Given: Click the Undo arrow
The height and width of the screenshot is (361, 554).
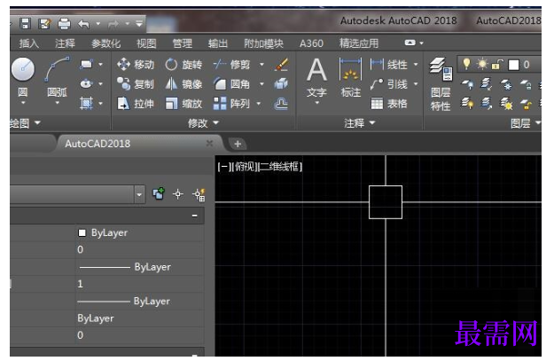Looking at the screenshot, I should pyautogui.click(x=83, y=24).
